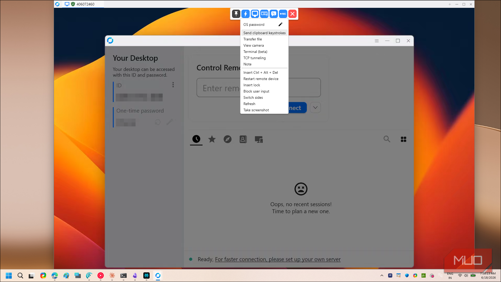Select Send clipboard keystrokes
This screenshot has width=501, height=282.
tap(264, 33)
